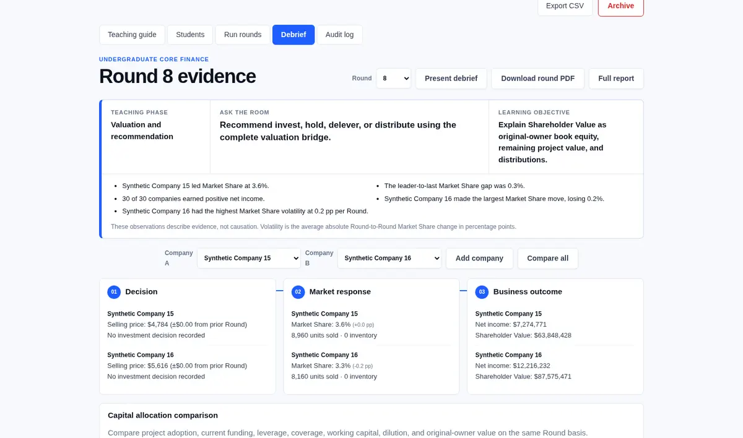
Task: Open Company A dropdown showing Synthetic Company 15
Action: pyautogui.click(x=249, y=258)
